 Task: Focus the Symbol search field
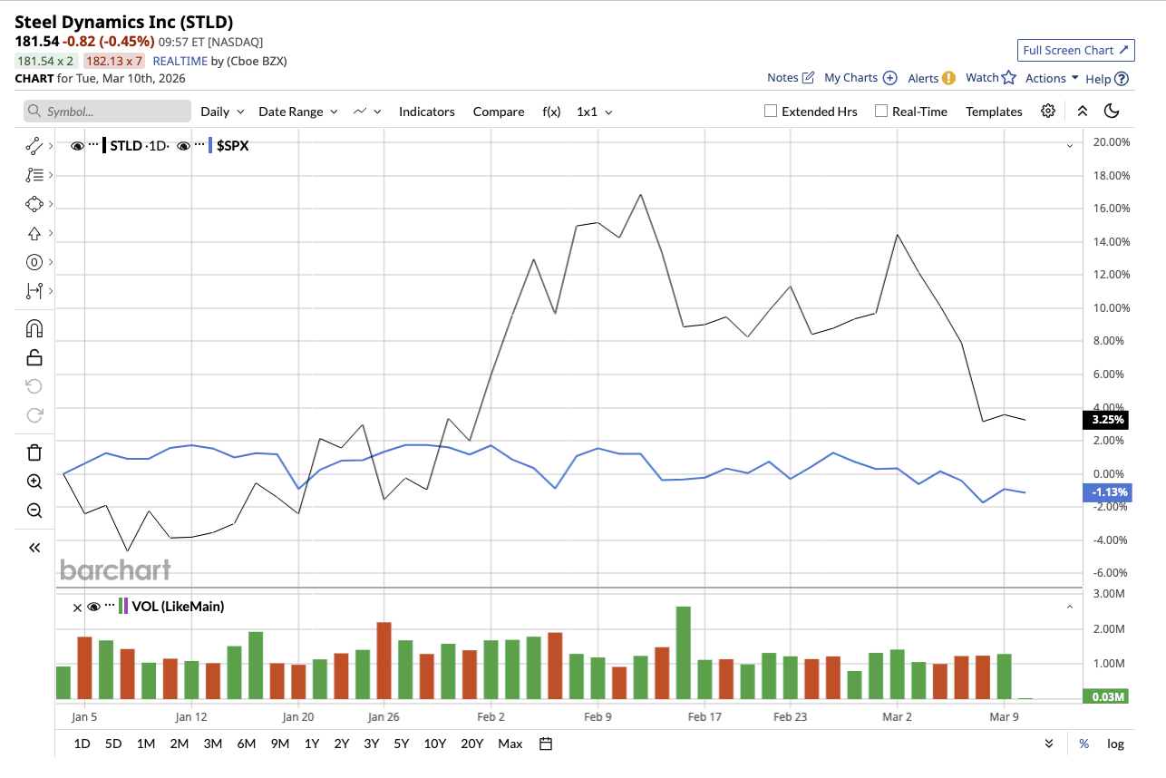(107, 112)
